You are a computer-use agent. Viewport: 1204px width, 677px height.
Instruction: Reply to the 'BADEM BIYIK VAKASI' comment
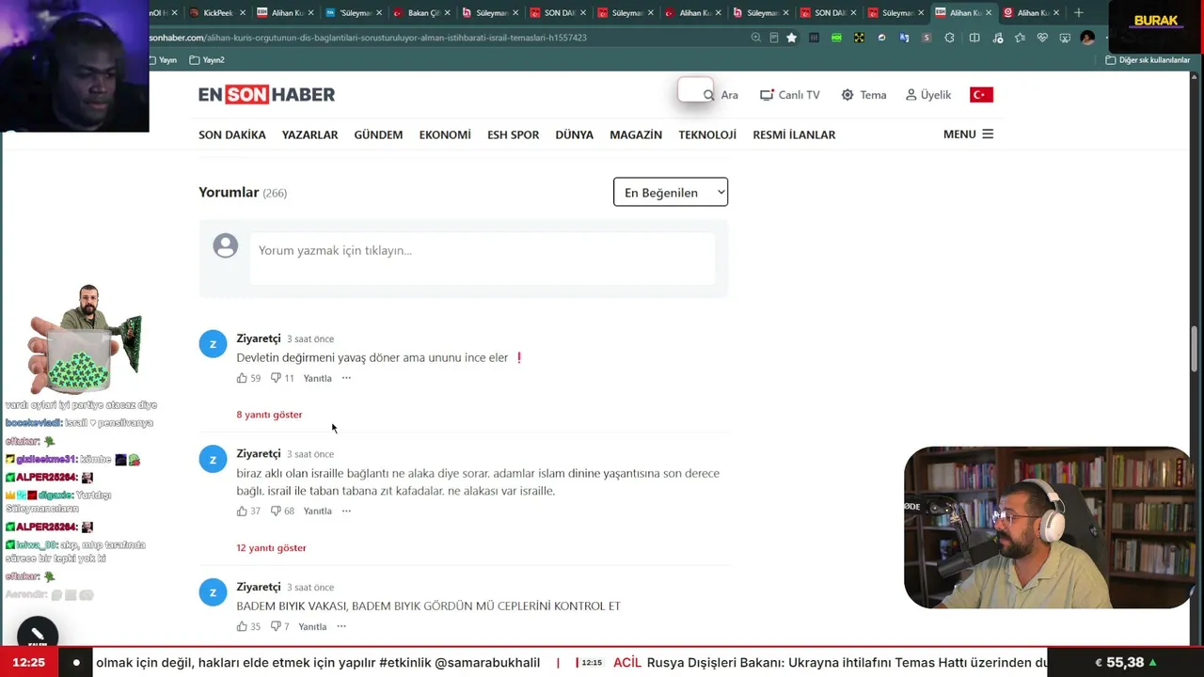312,626
